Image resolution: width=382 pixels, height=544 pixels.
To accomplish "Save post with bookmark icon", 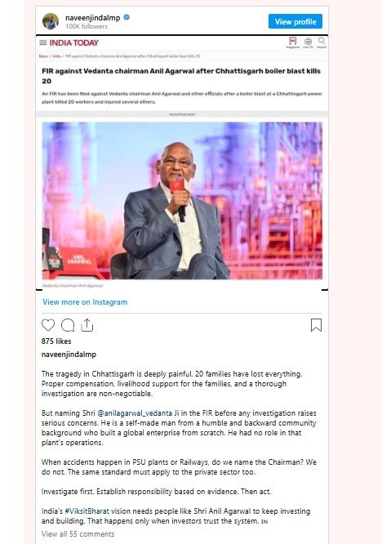I will (x=316, y=325).
